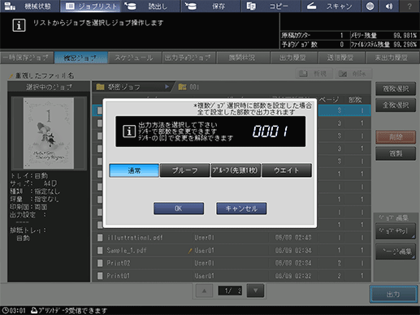Click the ページ column header
Image resolution: width=420 pixels, height=315 pixels.
[x=328, y=100]
